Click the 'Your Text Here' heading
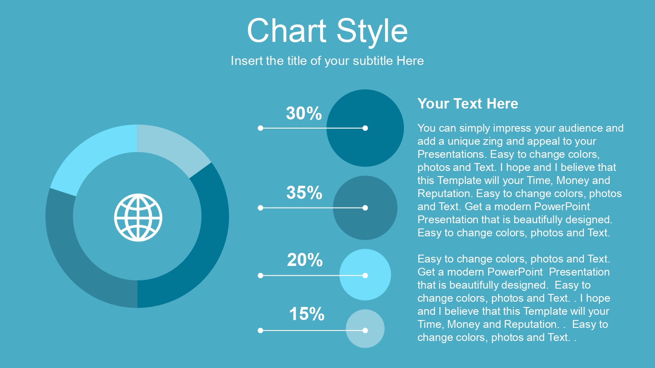 coord(468,104)
